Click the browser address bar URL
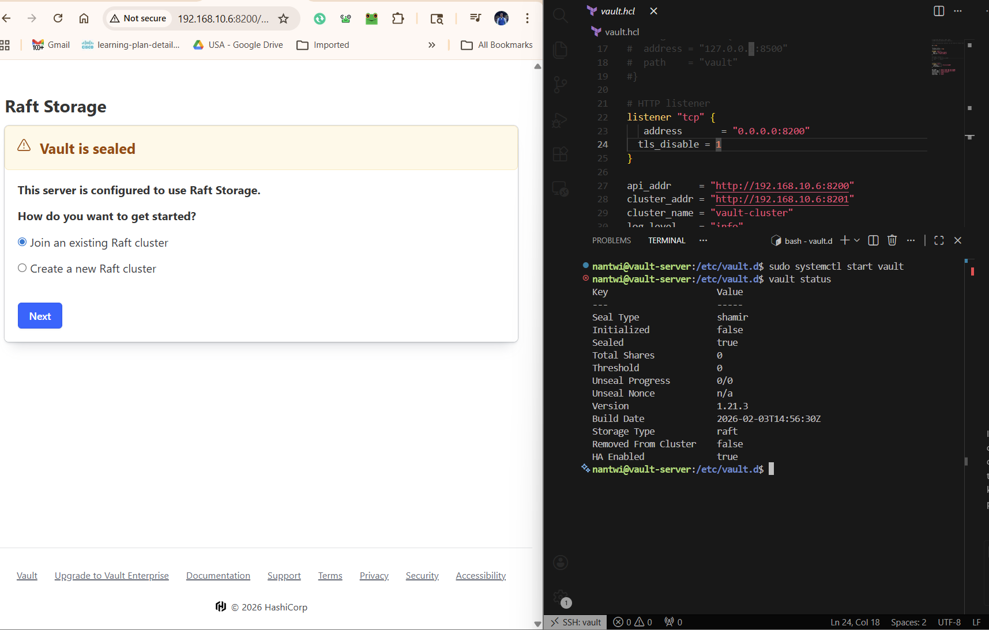This screenshot has width=989, height=630. tap(223, 18)
